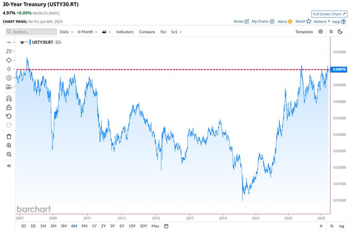
Task: Open the Indicators menu
Action: coord(125,32)
